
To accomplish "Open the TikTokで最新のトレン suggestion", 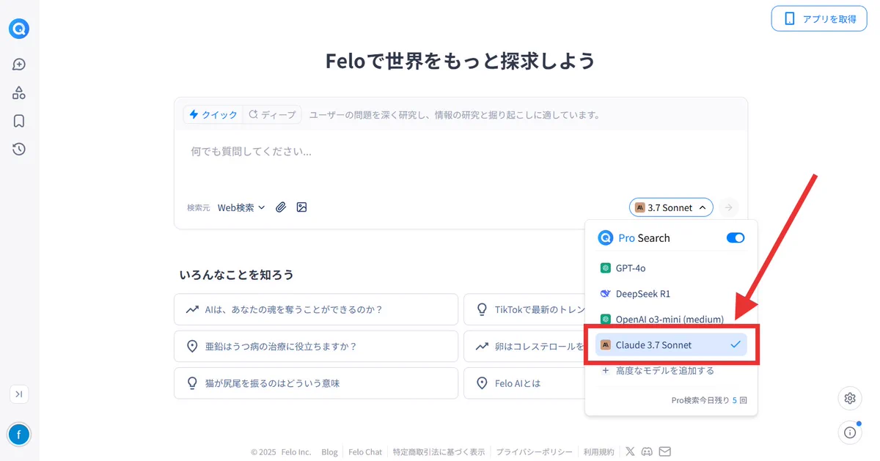I will [x=524, y=309].
